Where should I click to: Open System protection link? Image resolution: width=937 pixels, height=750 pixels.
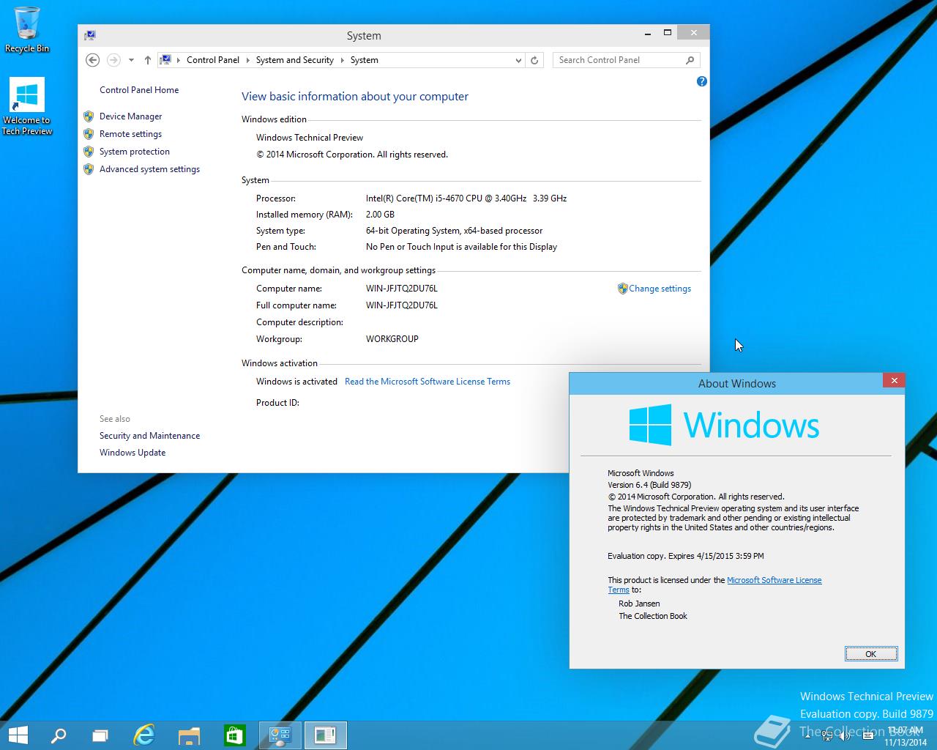click(135, 152)
